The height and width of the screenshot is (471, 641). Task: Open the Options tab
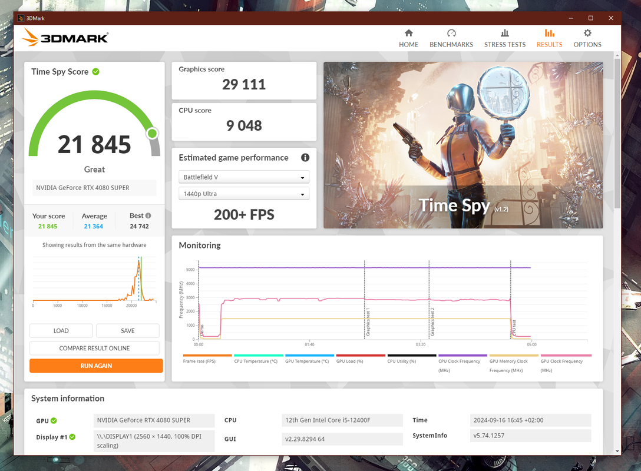587,39
